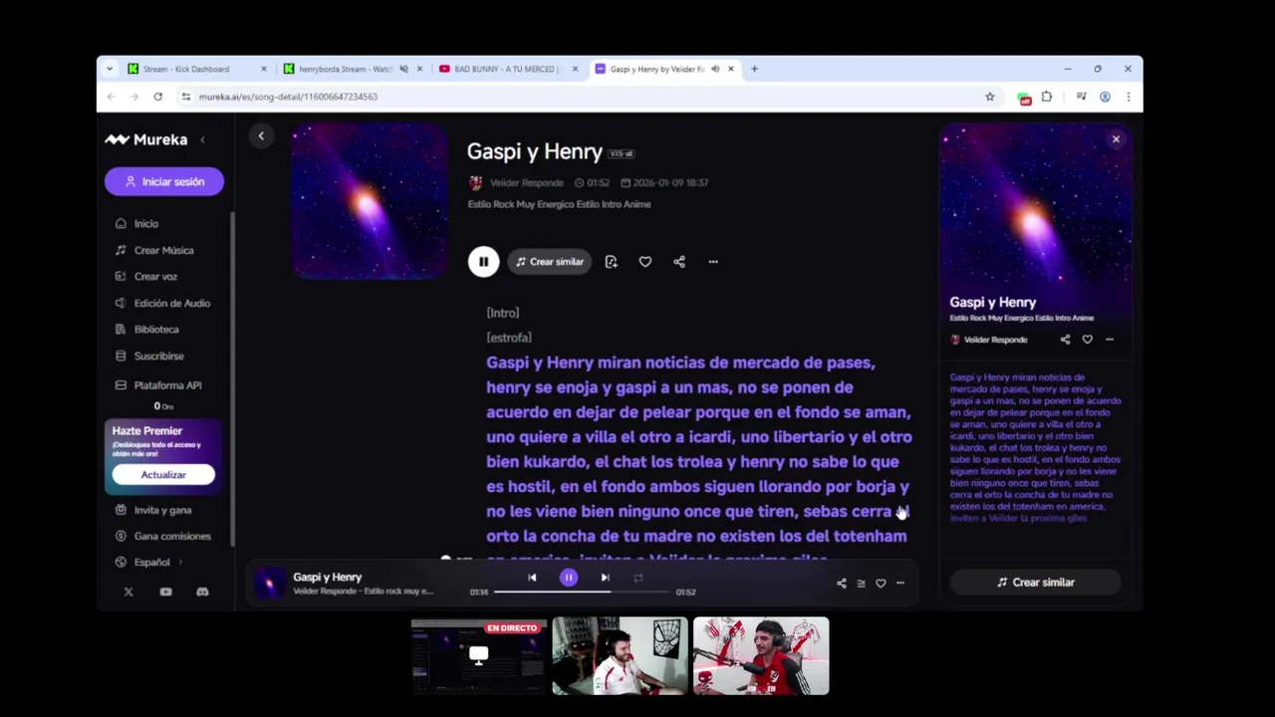Toggle repeat in player bar
Screen dimensions: 1275x717
[638, 578]
